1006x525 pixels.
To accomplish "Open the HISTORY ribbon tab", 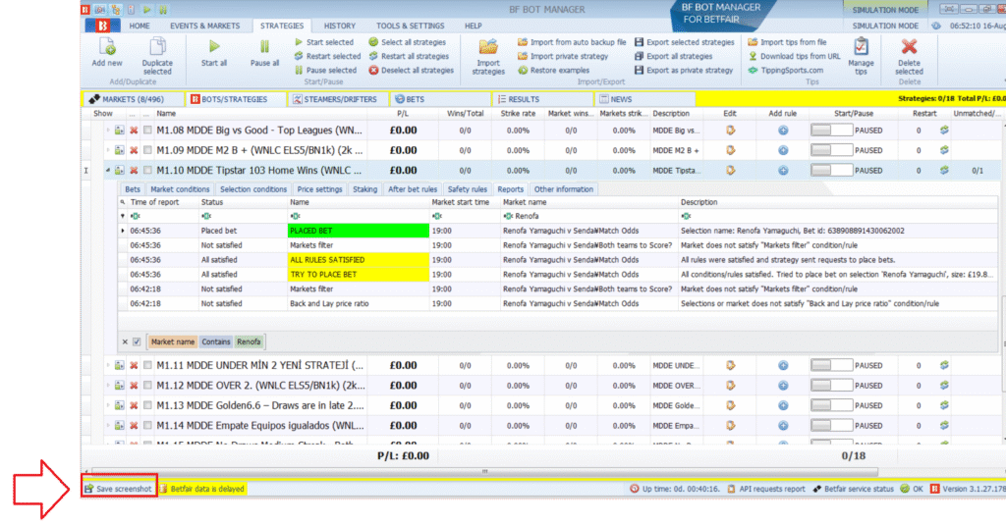I will pyautogui.click(x=339, y=26).
